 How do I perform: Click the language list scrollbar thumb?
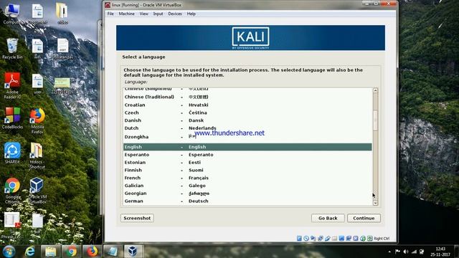point(375,120)
